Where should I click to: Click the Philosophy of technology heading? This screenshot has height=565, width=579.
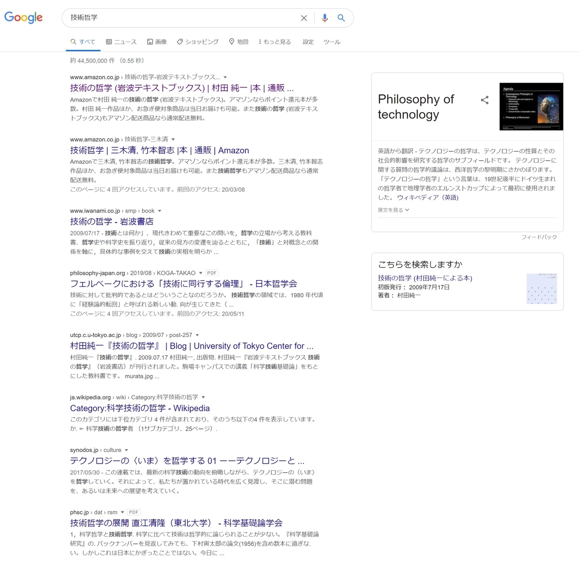[416, 107]
